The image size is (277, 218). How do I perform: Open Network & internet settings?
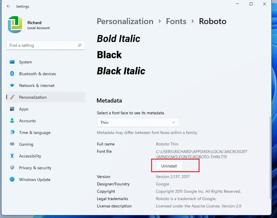(46, 85)
